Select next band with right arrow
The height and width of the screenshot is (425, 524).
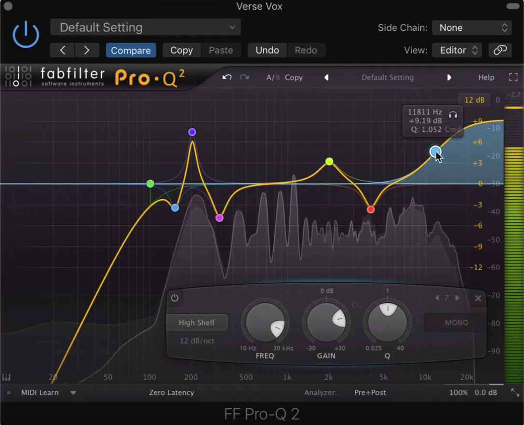pos(457,298)
